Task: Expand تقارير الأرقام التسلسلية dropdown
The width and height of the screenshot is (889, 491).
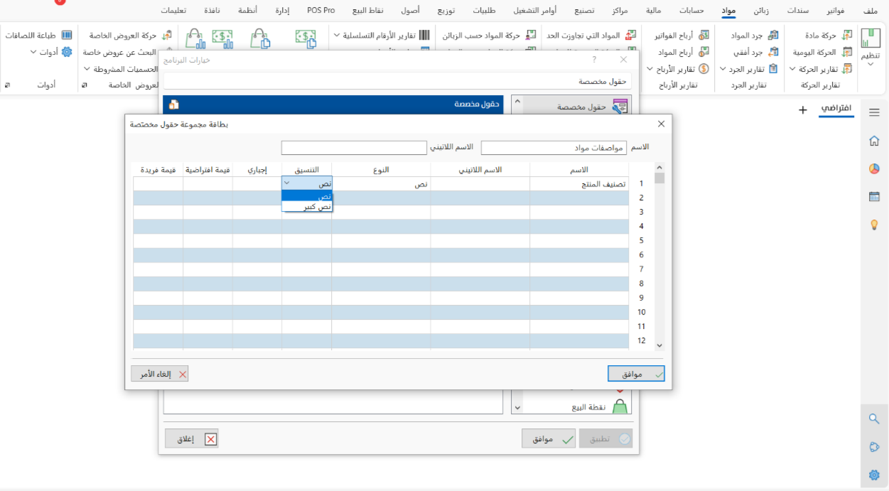Action: [336, 35]
